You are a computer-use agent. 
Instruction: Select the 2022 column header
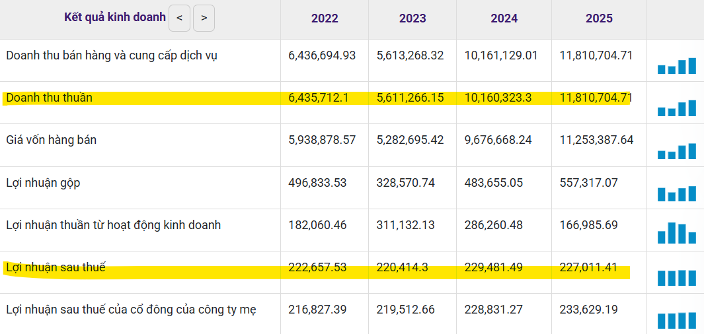(x=325, y=18)
